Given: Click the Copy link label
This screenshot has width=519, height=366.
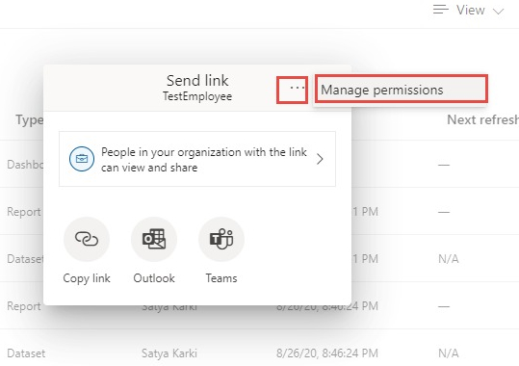Looking at the screenshot, I should 87,278.
